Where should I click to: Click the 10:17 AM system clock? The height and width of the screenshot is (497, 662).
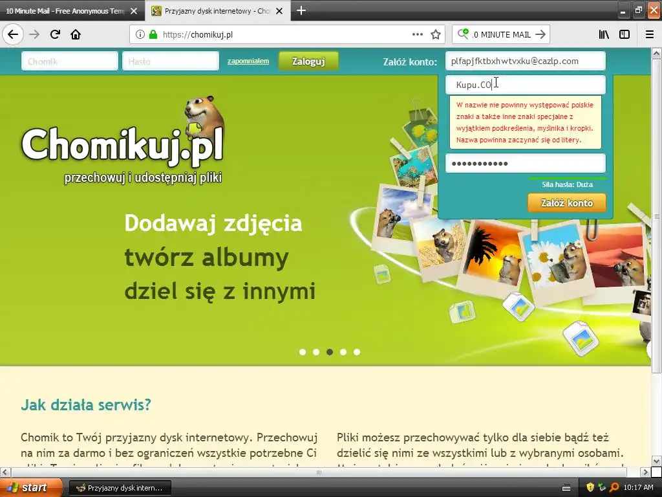tap(638, 487)
